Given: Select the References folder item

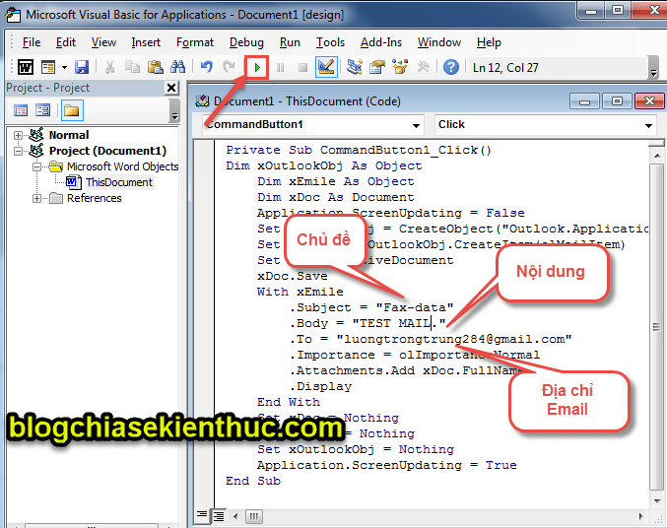Looking at the screenshot, I should 94,198.
